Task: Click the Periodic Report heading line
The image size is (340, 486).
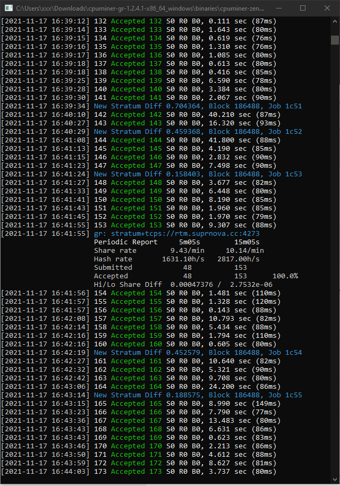Action: click(177, 242)
